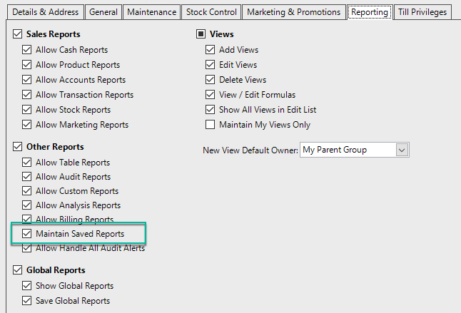This screenshot has height=313, width=461.
Task: Open the General tab
Action: point(103,12)
